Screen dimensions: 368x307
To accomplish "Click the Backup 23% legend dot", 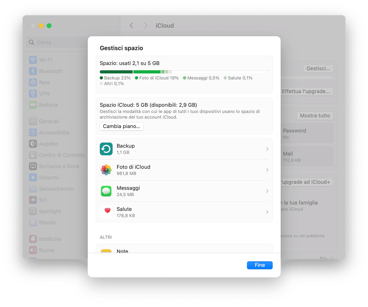I will 101,78.
